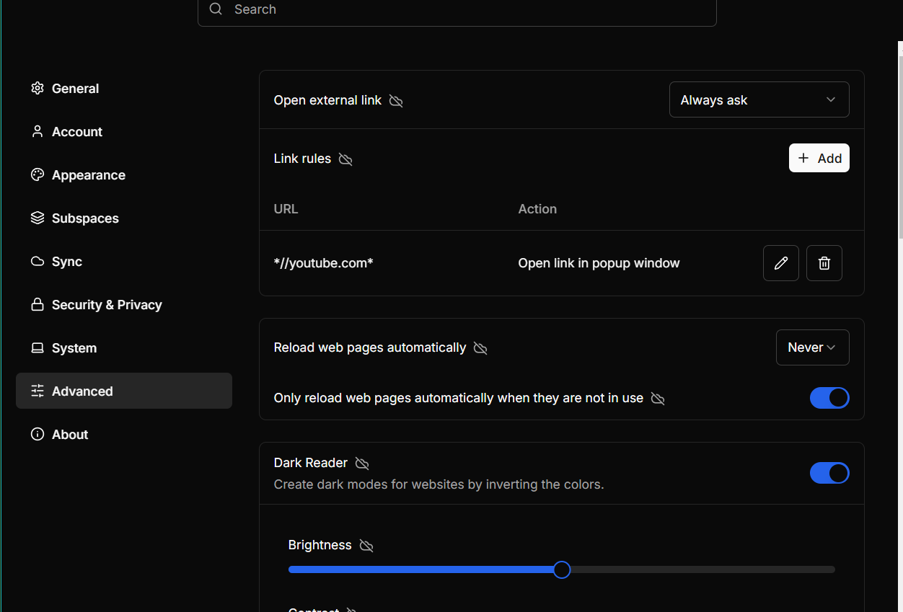Click the cloud-off icon next to Brightness
This screenshot has height=612, width=903.
[x=366, y=546]
